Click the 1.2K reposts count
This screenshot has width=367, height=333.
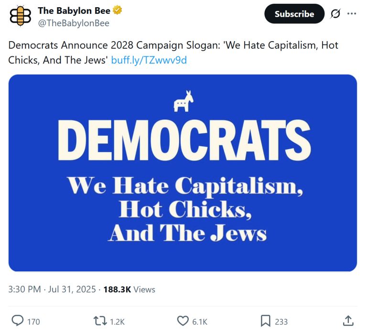pos(117,322)
